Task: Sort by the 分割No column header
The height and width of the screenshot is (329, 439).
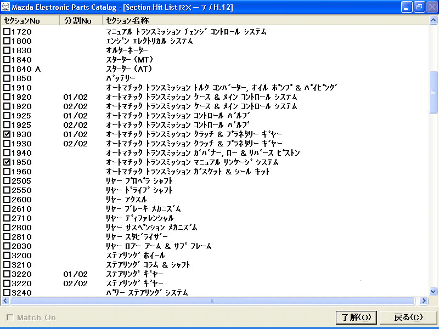Action: pyautogui.click(x=81, y=20)
